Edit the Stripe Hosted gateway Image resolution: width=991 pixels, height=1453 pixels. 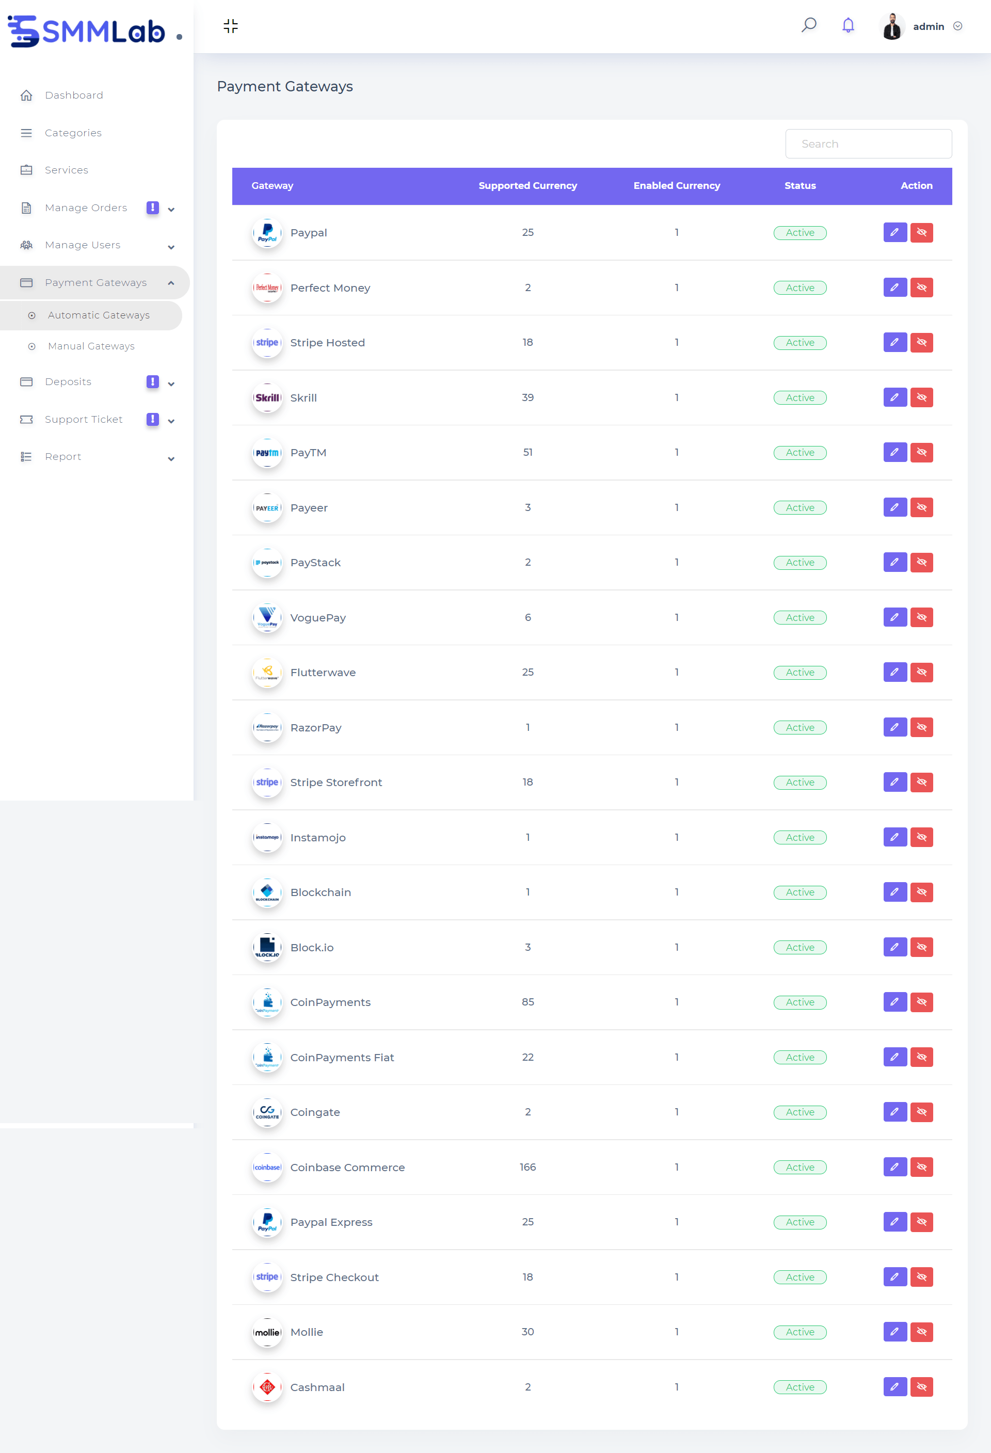click(x=894, y=343)
